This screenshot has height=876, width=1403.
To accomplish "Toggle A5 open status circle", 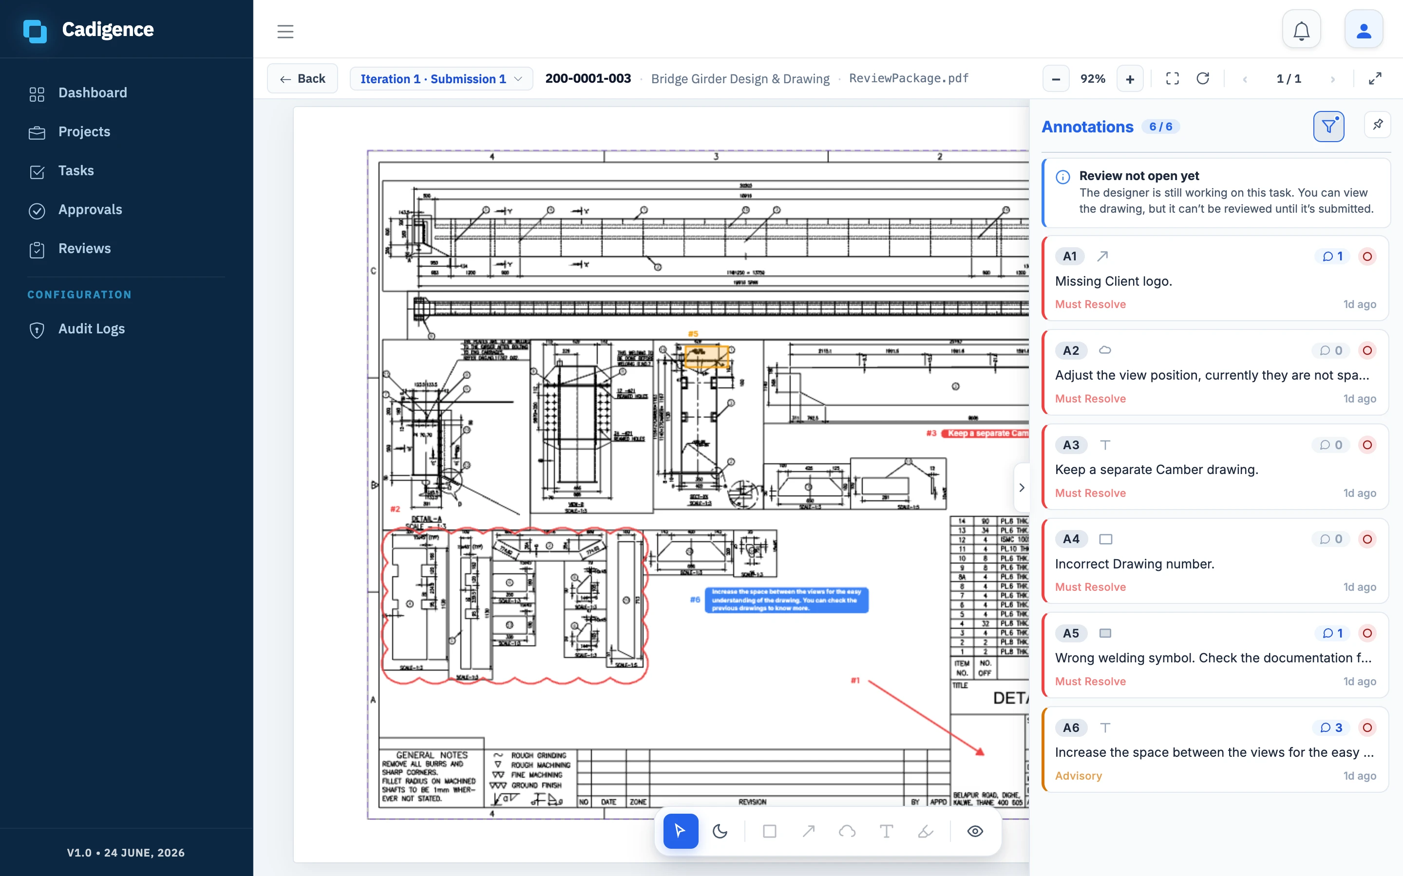I will [1367, 633].
